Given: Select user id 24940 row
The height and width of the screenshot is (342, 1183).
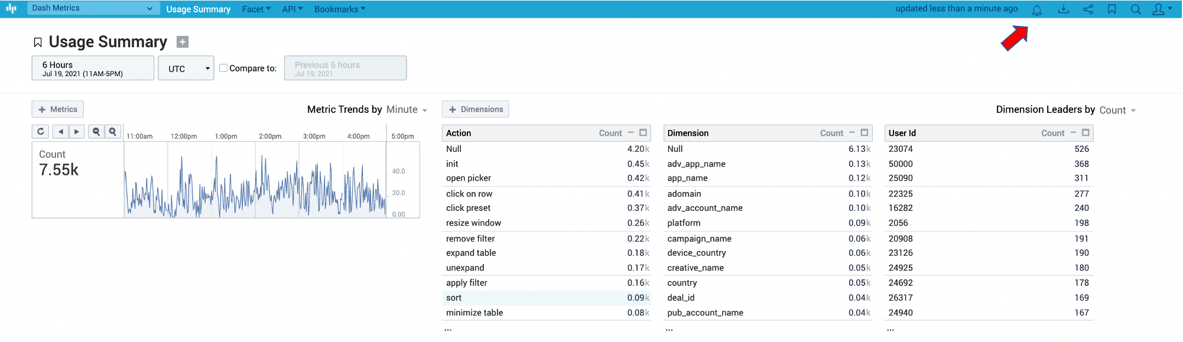Looking at the screenshot, I should pyautogui.click(x=989, y=313).
